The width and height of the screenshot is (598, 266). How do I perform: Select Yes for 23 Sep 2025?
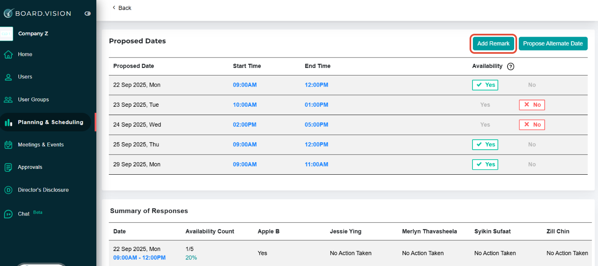(x=485, y=105)
